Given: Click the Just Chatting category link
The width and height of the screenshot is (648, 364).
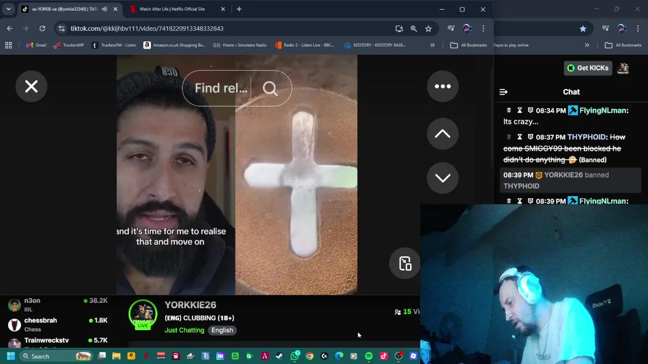Looking at the screenshot, I should pos(184,330).
